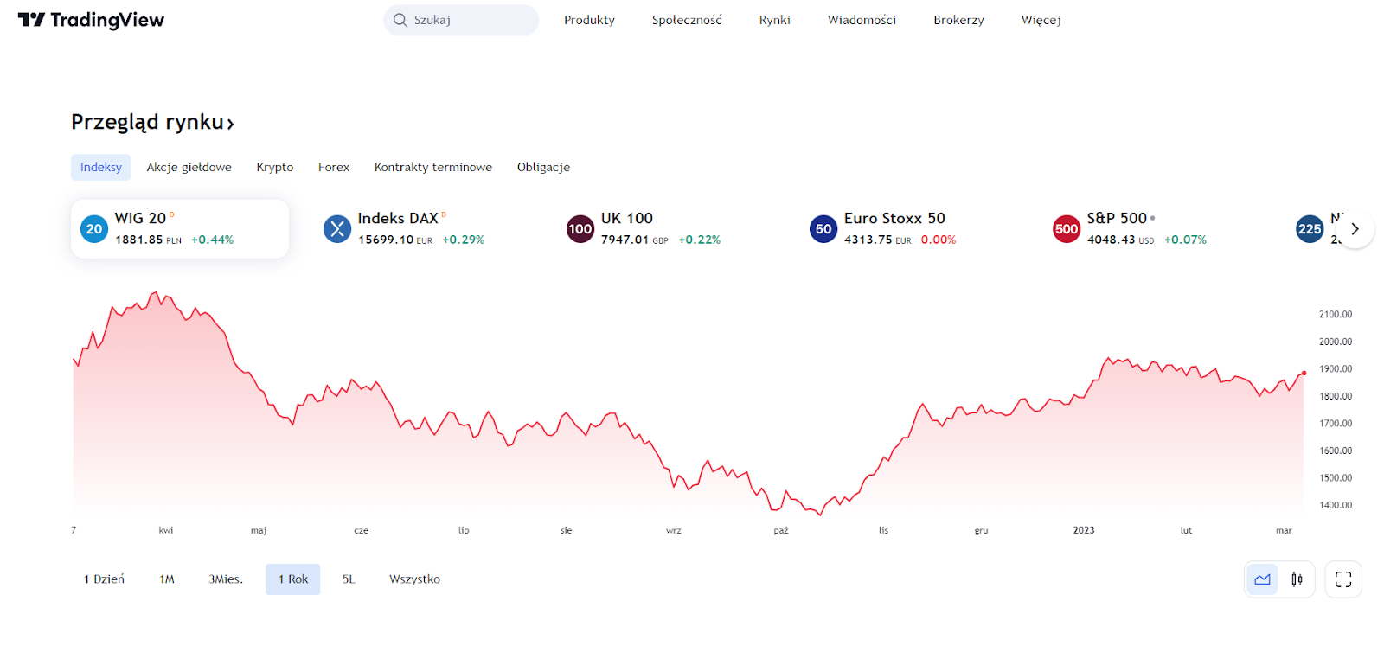Switch to candlestick chart view

1297,579
